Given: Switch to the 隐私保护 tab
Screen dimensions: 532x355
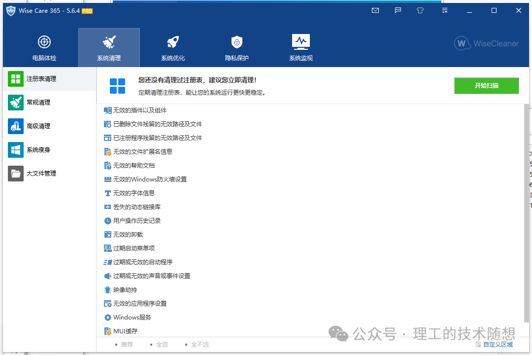Looking at the screenshot, I should 236,47.
